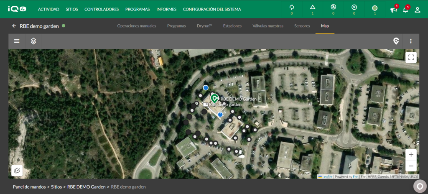Zoom in on the map

(x=411, y=155)
